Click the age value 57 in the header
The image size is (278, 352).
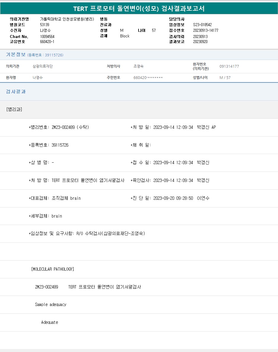(154, 30)
